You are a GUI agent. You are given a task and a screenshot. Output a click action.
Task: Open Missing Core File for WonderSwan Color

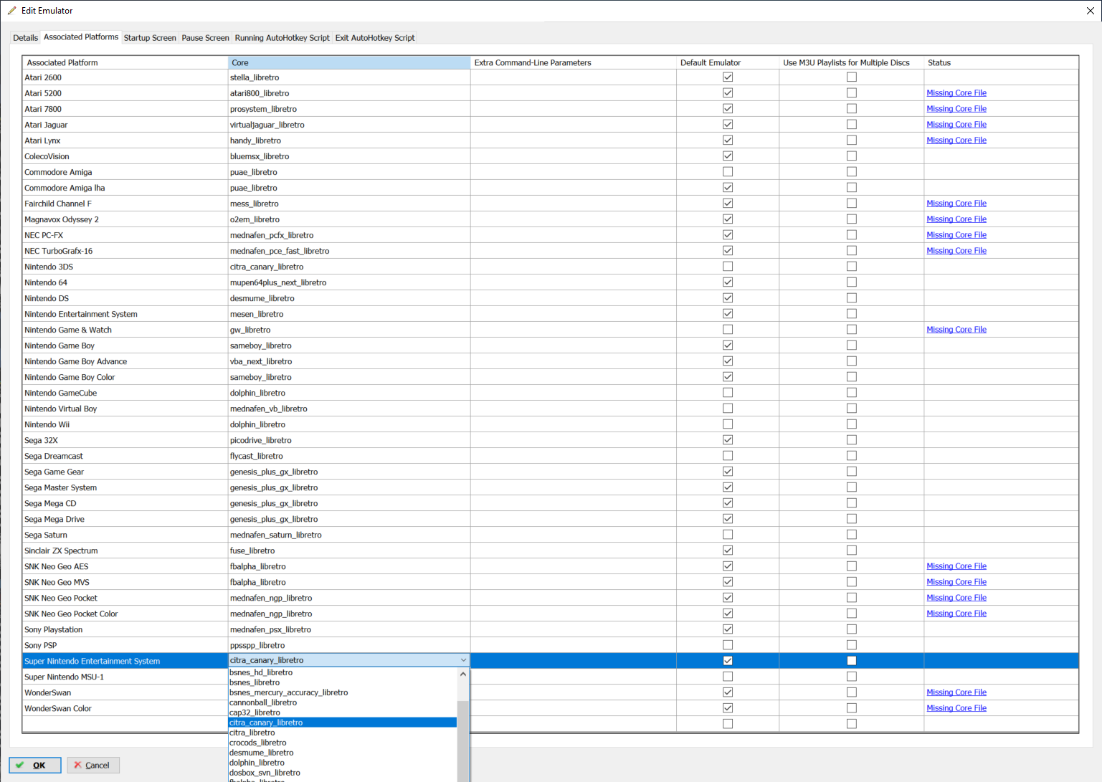(956, 708)
